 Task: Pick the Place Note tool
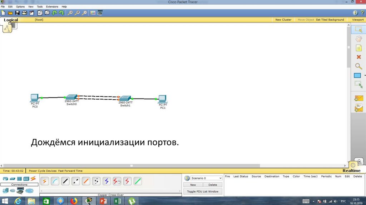tap(358, 48)
